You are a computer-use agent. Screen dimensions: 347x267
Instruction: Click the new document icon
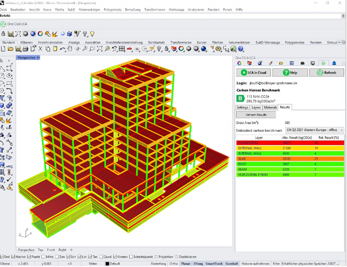(x=3, y=49)
